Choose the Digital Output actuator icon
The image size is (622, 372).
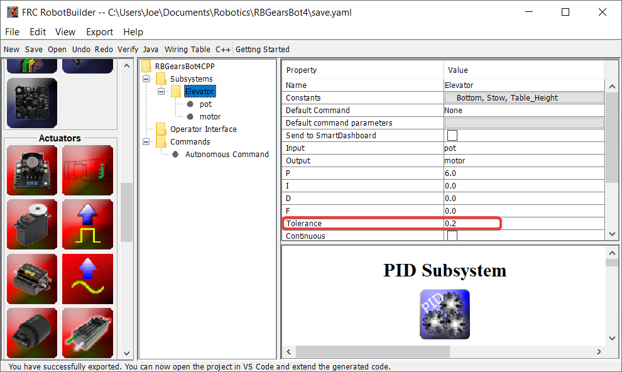coord(87,224)
